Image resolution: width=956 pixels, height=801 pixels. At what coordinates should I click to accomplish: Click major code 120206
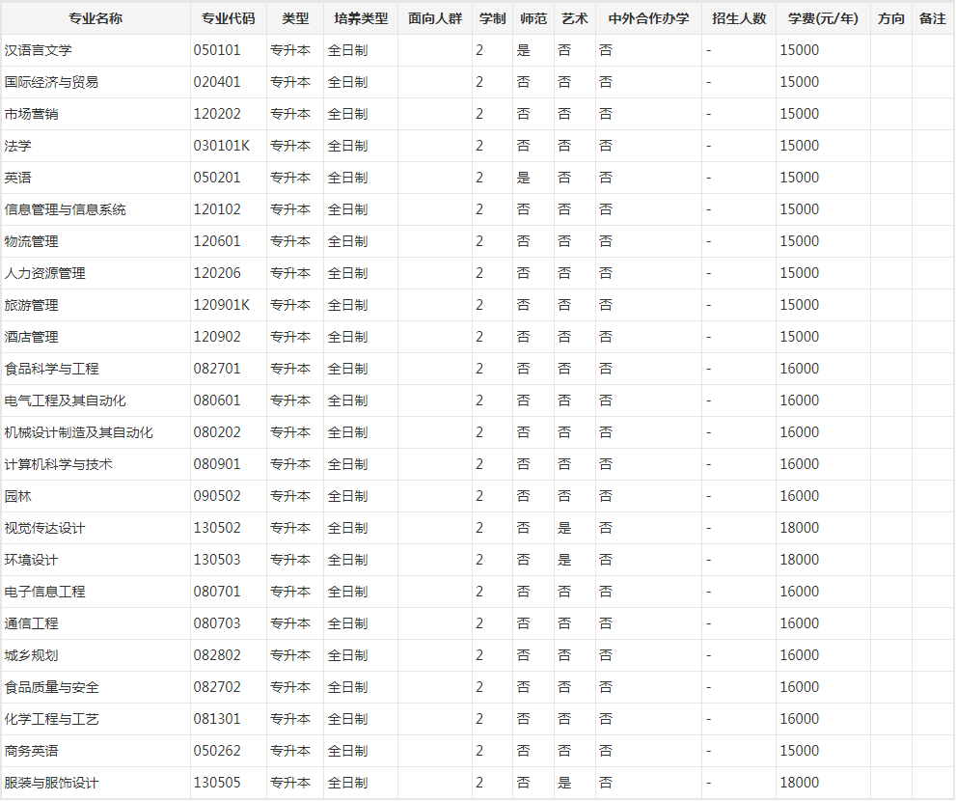point(217,273)
